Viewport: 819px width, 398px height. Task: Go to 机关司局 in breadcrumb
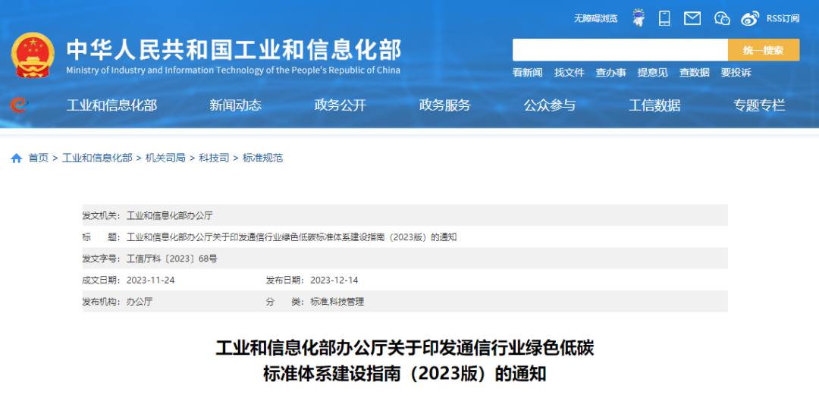(165, 158)
